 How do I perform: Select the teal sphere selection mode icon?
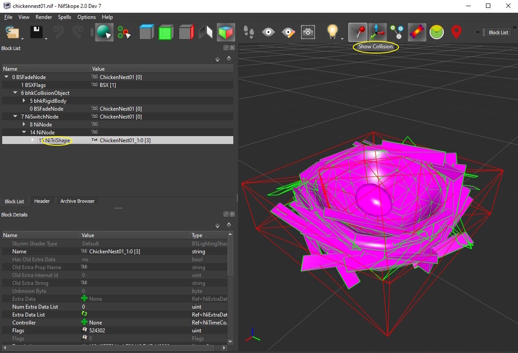click(104, 32)
